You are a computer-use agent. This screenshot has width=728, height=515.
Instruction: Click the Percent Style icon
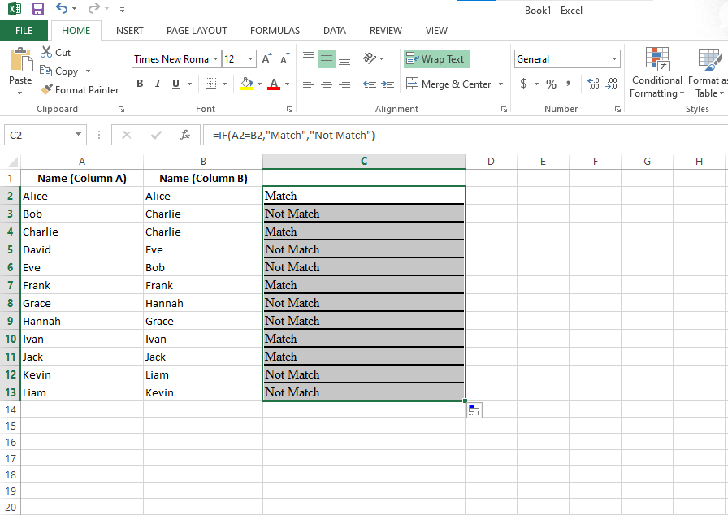pos(551,84)
